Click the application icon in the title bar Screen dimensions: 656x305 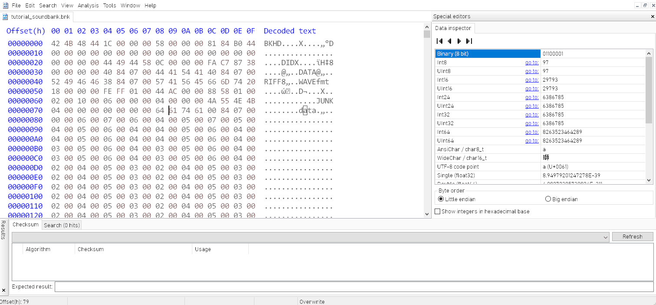coord(5,5)
